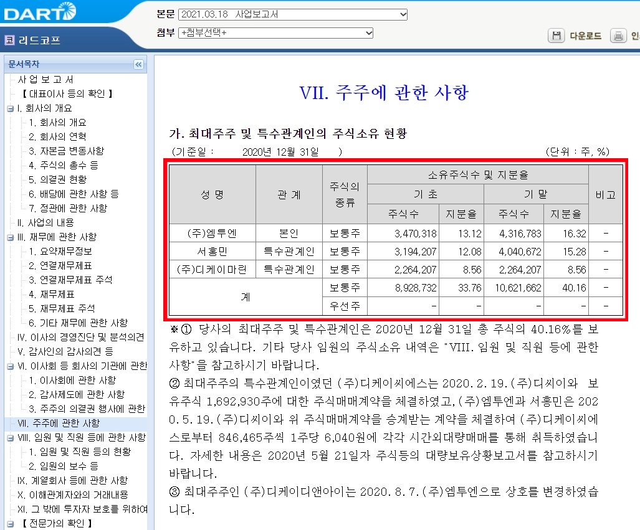Collapse the VI. 이사회 등 회사의 기관에 관한 node

[10, 366]
